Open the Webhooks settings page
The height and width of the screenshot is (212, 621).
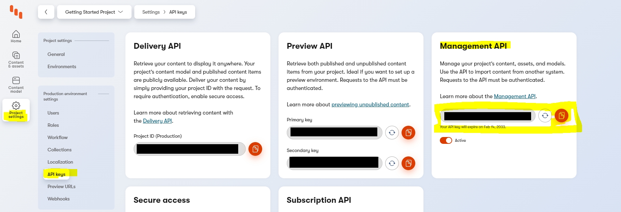(x=58, y=199)
